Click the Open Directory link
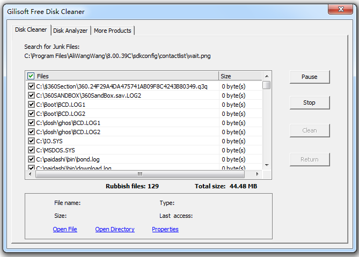This screenshot has width=359, height=257. point(115,229)
